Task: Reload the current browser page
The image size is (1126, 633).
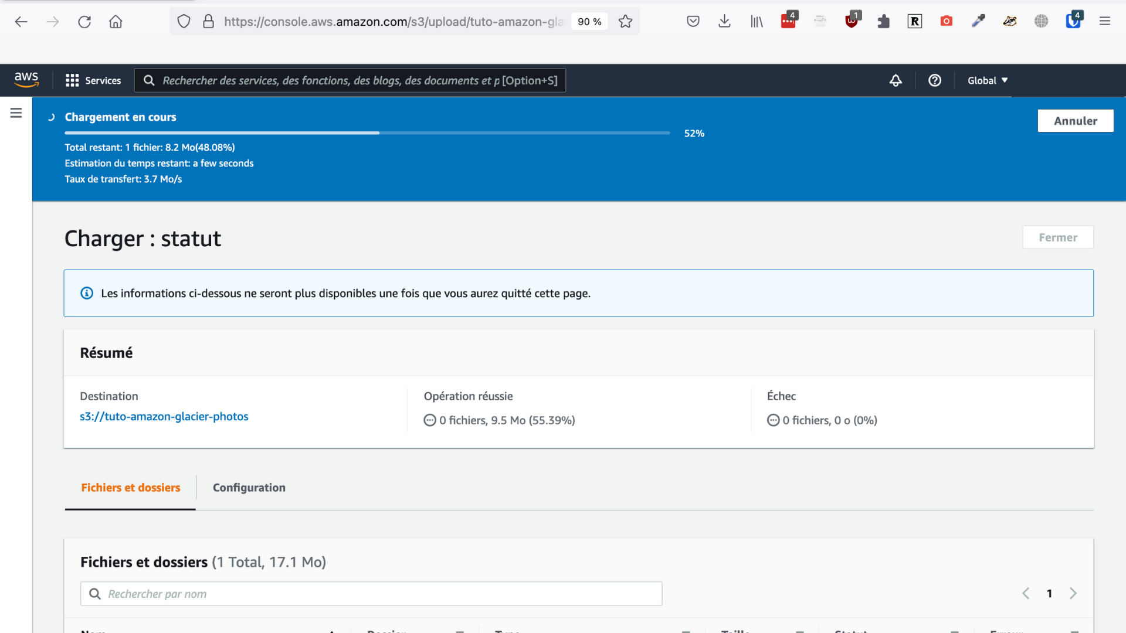Action: (84, 22)
